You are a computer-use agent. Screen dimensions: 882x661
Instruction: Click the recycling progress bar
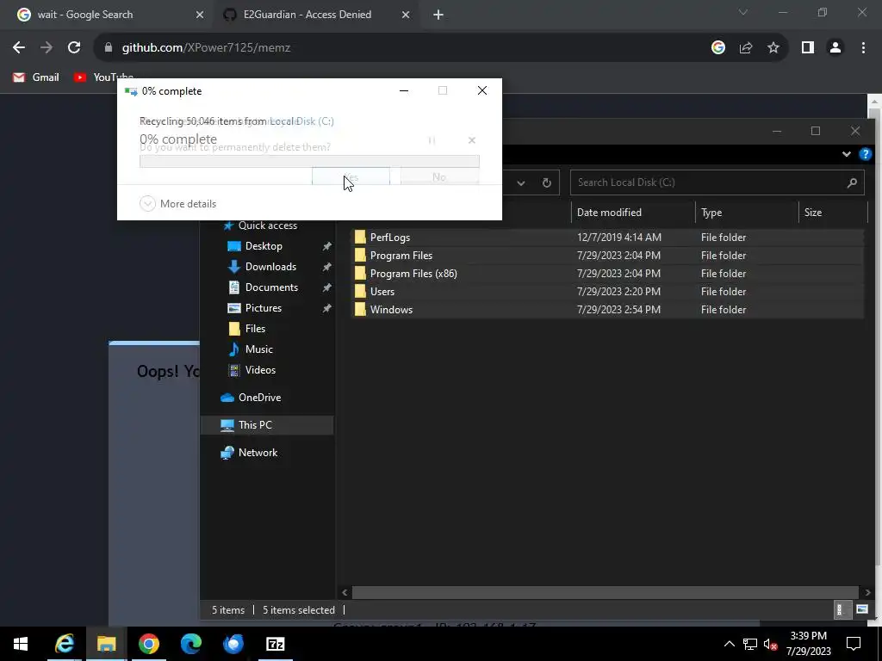click(x=309, y=161)
